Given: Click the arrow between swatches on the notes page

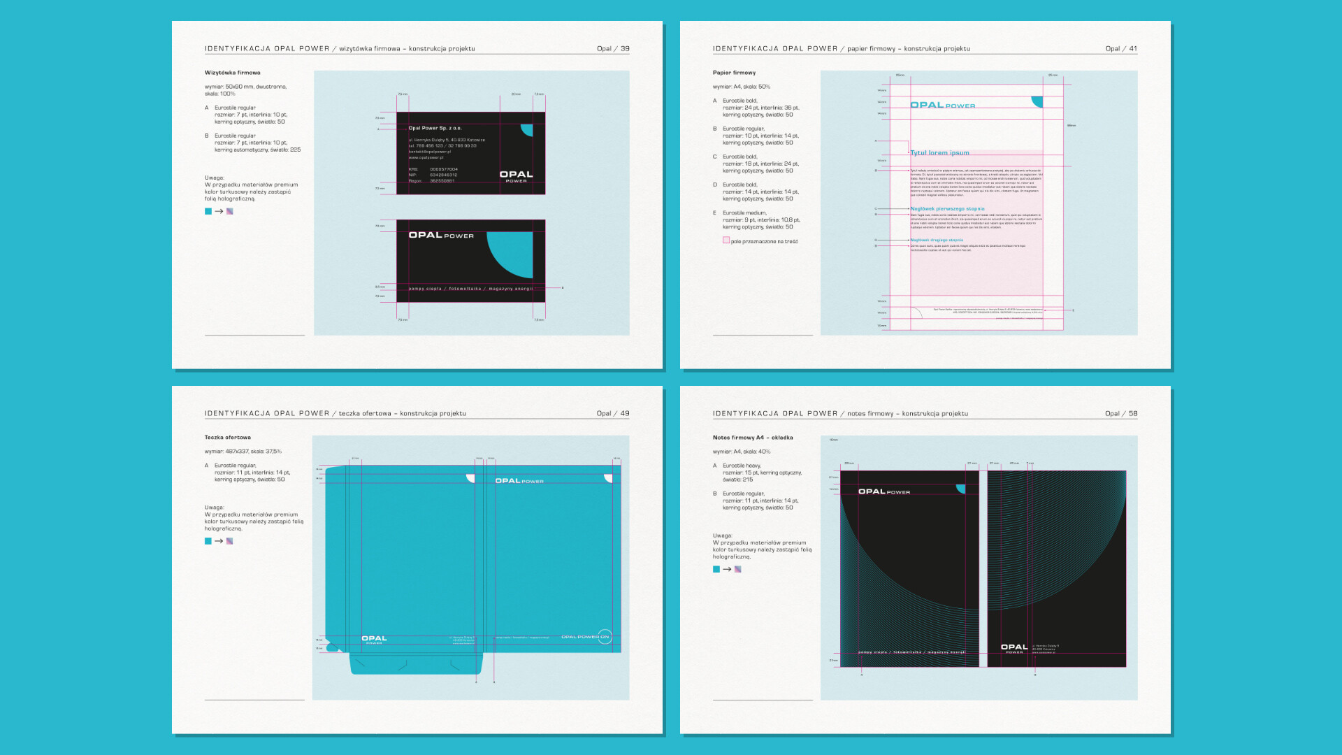Looking at the screenshot, I should point(727,569).
